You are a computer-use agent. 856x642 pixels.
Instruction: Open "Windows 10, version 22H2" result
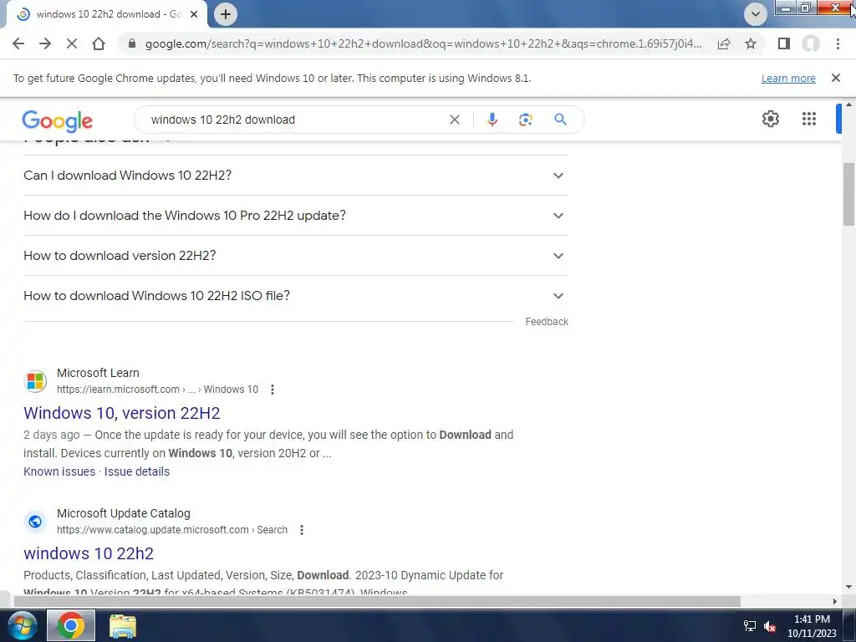tap(122, 413)
